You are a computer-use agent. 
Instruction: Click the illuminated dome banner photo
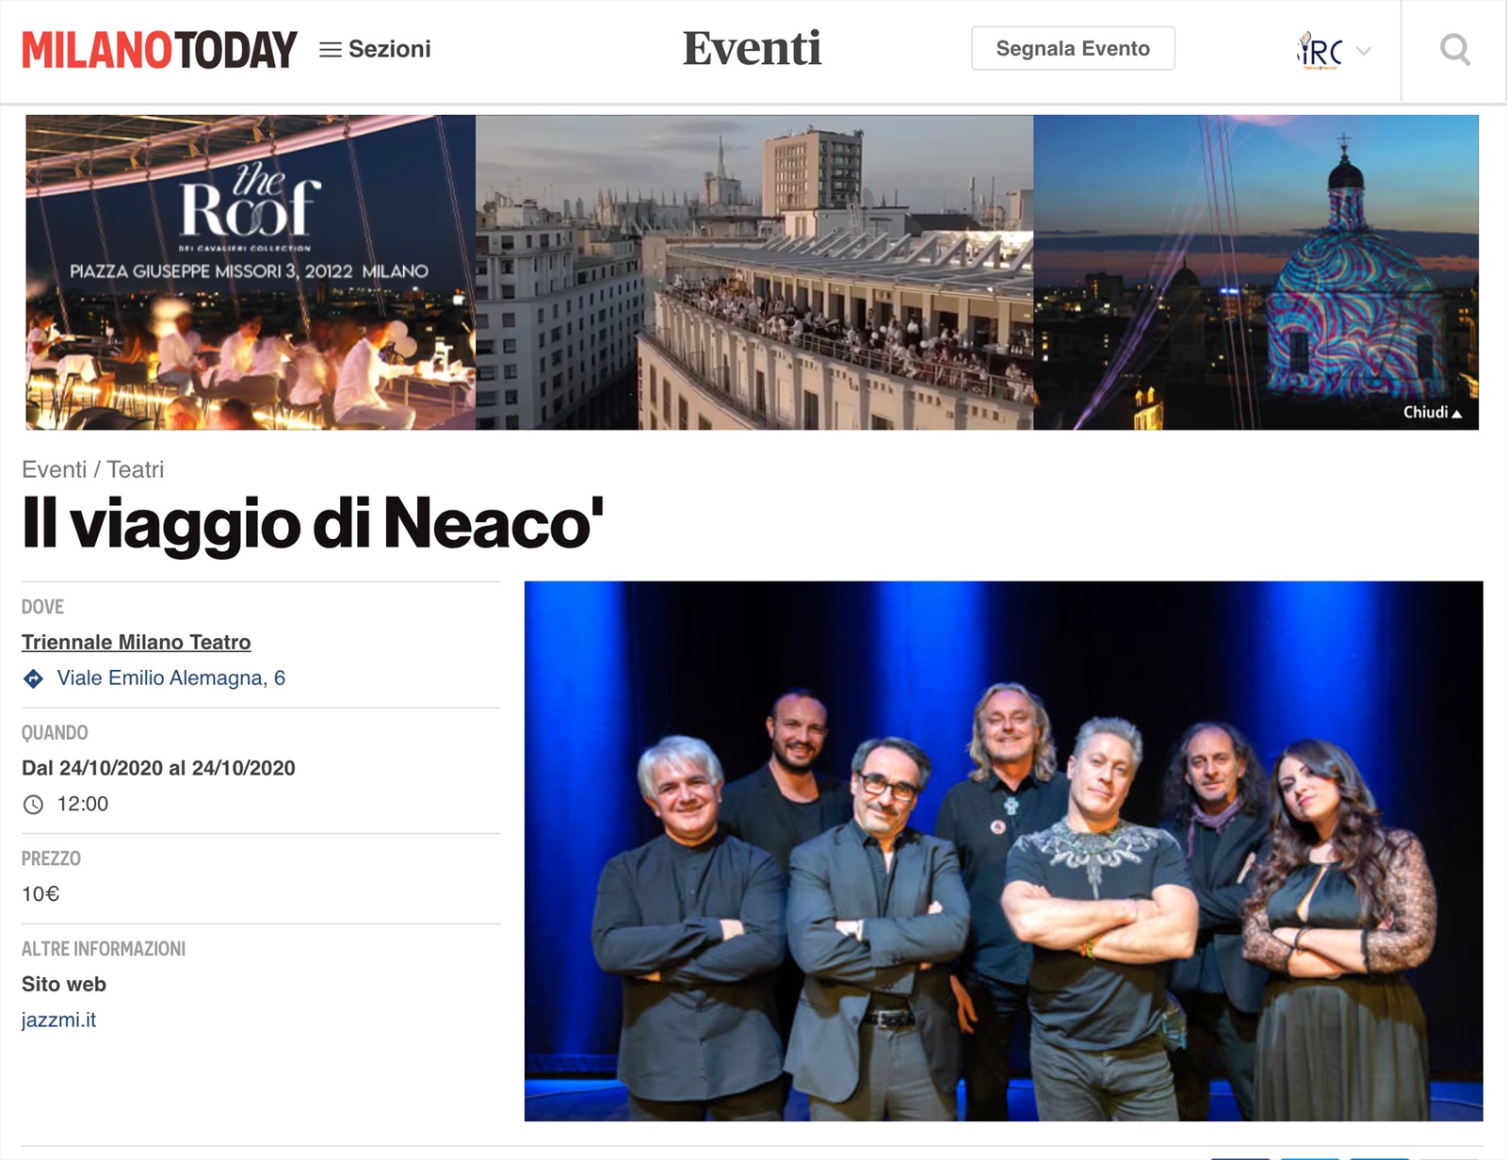tap(1256, 272)
